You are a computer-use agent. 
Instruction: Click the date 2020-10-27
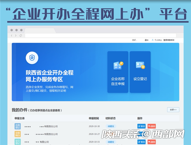pyautogui.click(x=94, y=134)
